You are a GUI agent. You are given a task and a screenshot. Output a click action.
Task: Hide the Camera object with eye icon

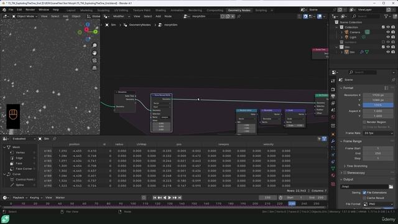(388, 32)
